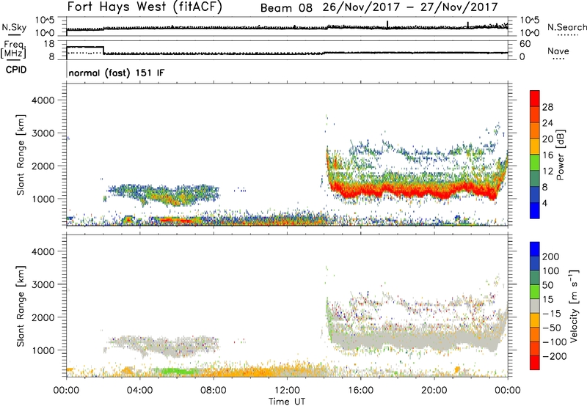Image resolution: width=587 pixels, height=406 pixels.
Task: Click the light green band of the velocity color bar
Action: (x=535, y=292)
